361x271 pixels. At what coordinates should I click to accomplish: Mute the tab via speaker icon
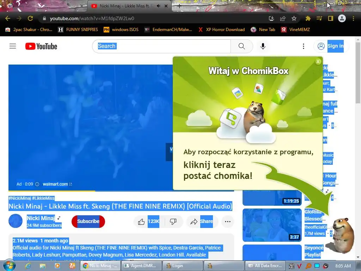click(158, 6)
